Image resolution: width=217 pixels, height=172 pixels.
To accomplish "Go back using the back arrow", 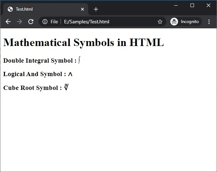I will [8, 22].
